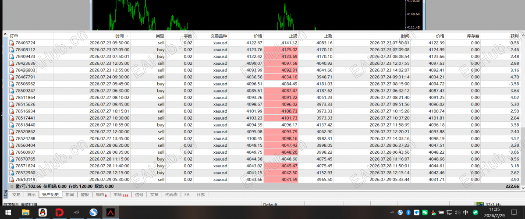Open Sogou browser on the taskbar
Image resolution: width=525 pixels, height=219 pixels.
point(94,212)
